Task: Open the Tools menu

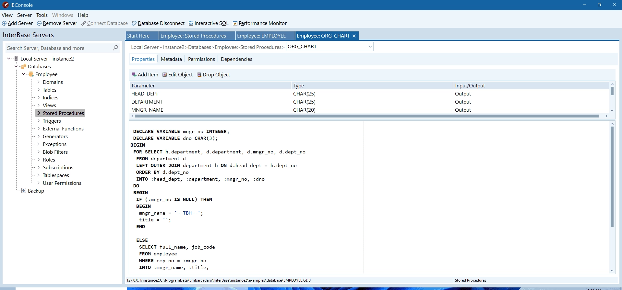Action: coord(42,15)
